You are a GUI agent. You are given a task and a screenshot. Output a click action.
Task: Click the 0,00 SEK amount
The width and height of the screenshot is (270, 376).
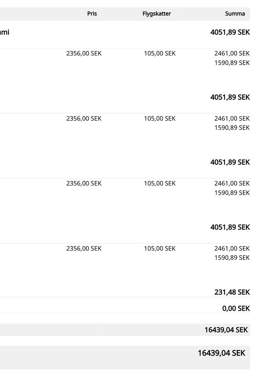(x=236, y=309)
